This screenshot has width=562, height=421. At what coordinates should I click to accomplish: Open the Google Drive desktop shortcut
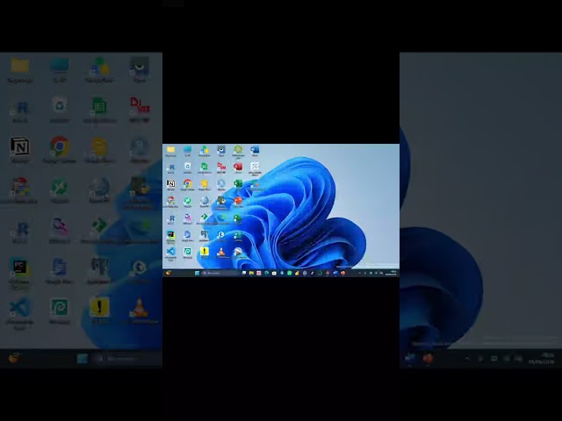coord(205,150)
